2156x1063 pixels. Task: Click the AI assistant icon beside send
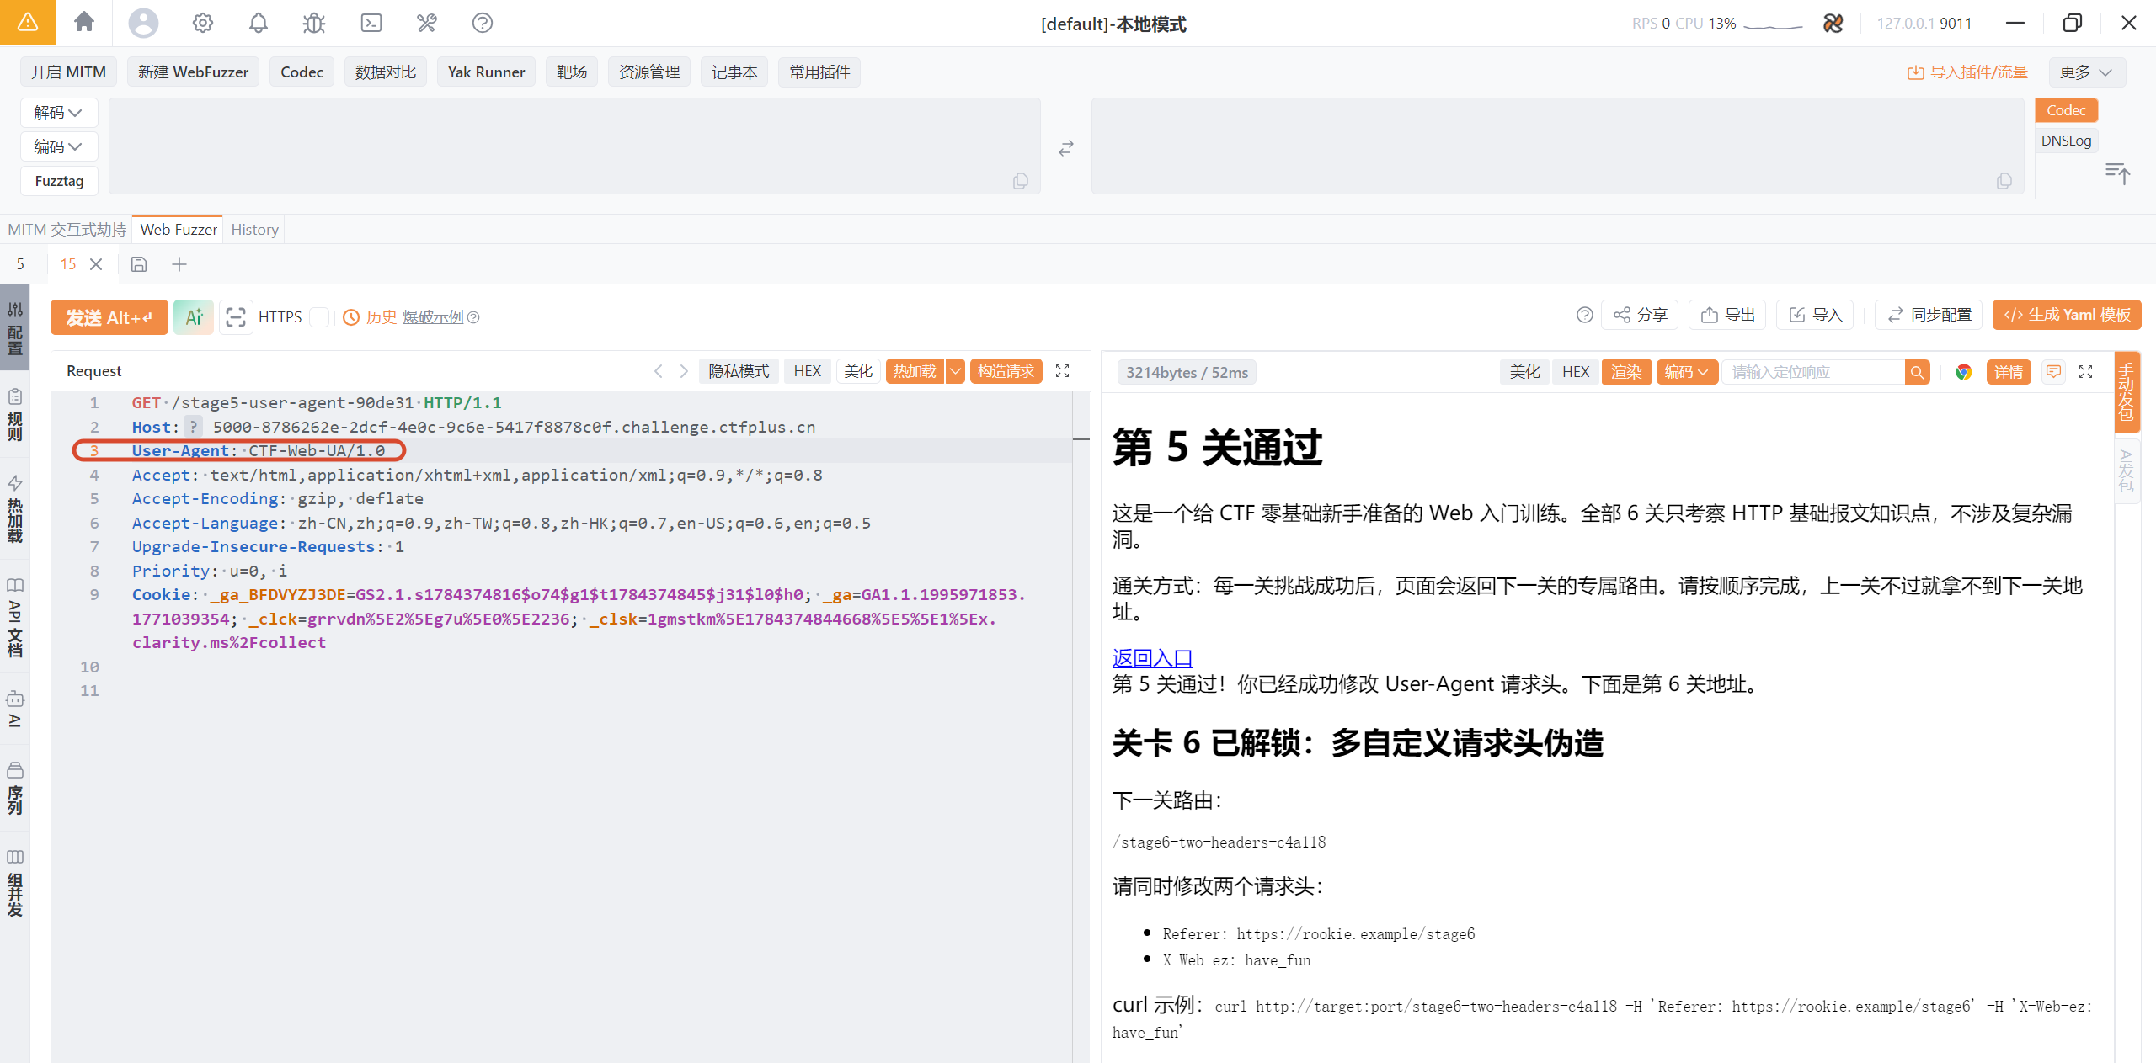pyautogui.click(x=194, y=317)
